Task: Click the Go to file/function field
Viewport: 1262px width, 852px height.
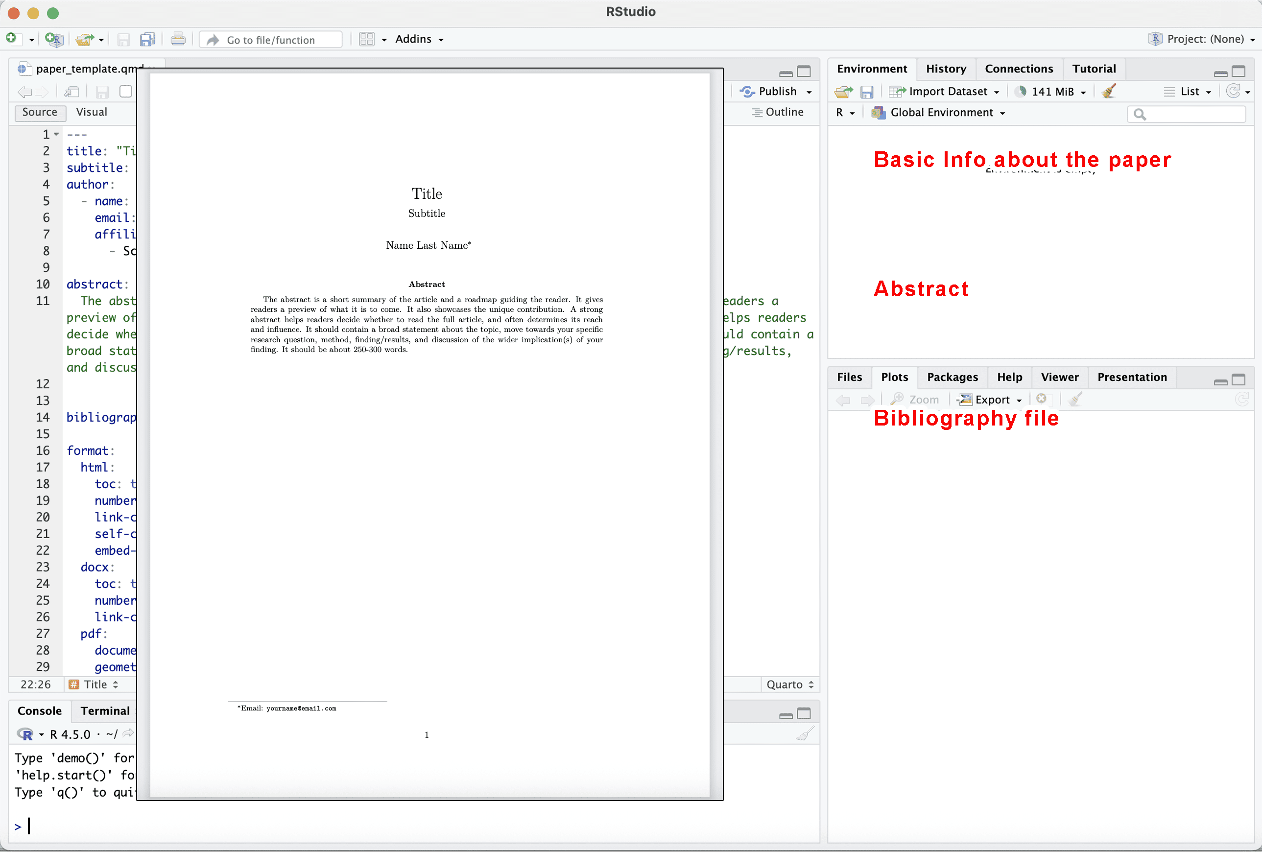Action: coord(271,40)
